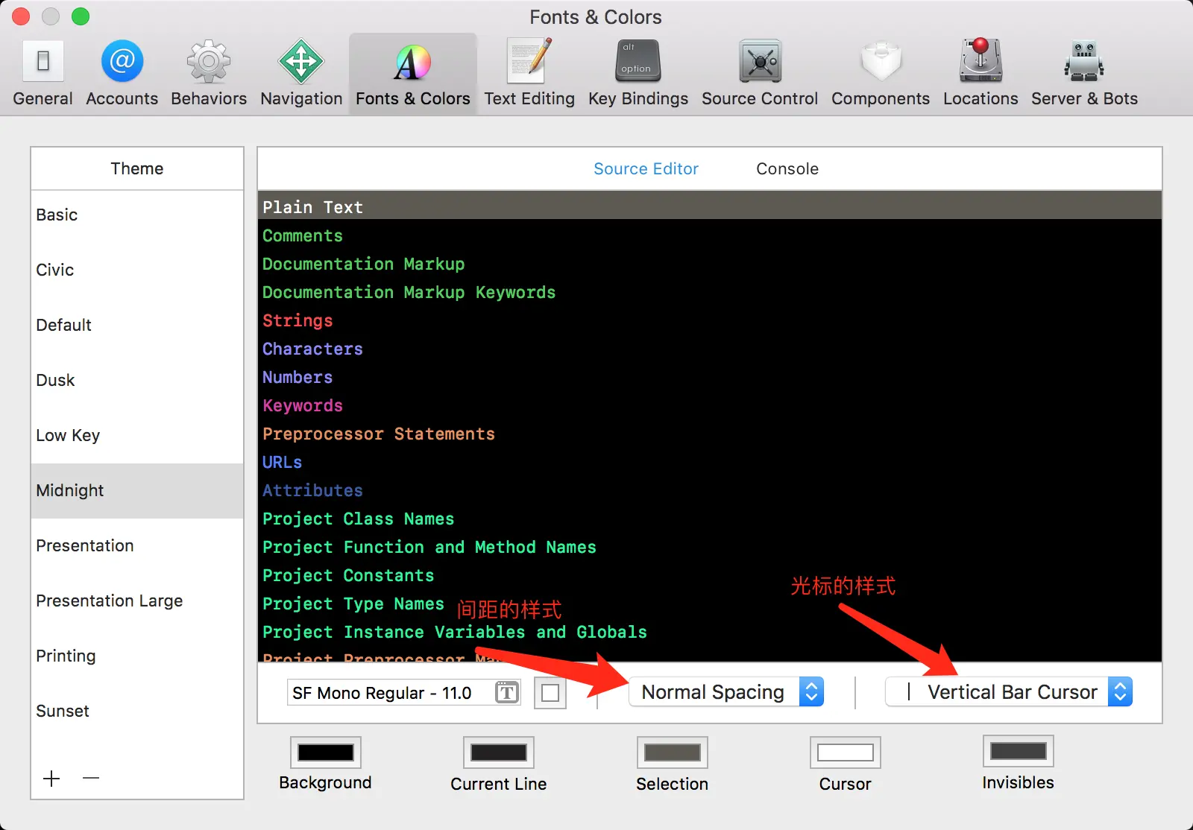The height and width of the screenshot is (830, 1193).
Task: Select the Characters syntax row
Action: (x=710, y=349)
